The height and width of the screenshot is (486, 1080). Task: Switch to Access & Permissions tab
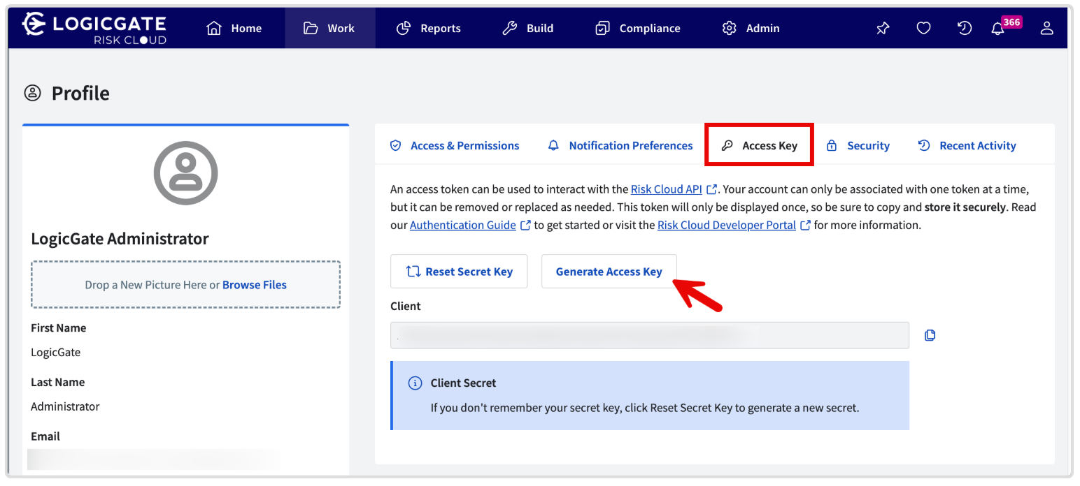click(x=455, y=145)
